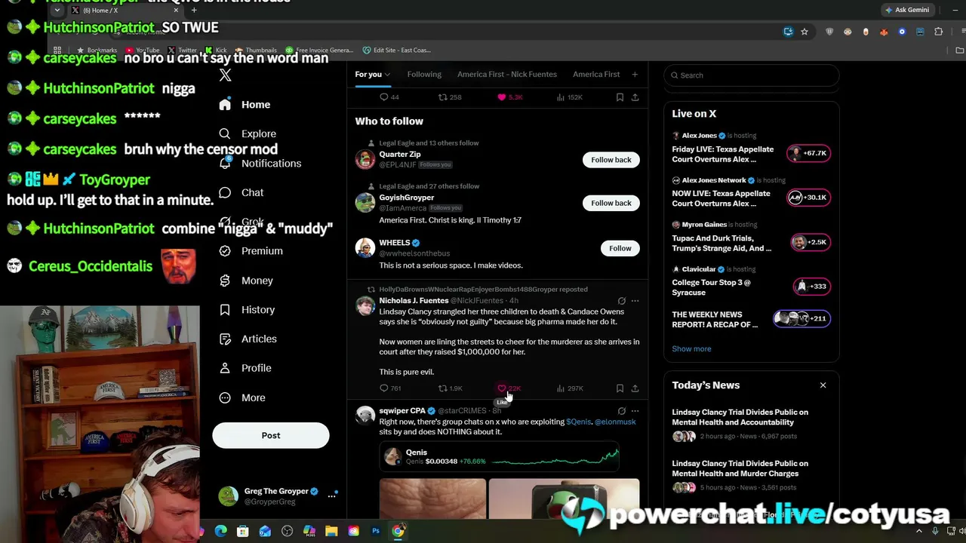Open Premium from the sidebar
This screenshot has height=543, width=966.
pyautogui.click(x=251, y=250)
